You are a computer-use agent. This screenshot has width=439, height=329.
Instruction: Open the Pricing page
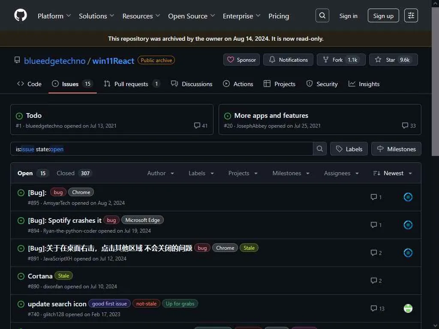(x=279, y=16)
